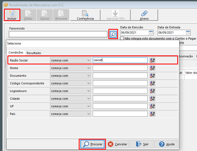Click the A-Z sort icon for Logradouro
This screenshot has height=151, width=197.
(152, 91)
